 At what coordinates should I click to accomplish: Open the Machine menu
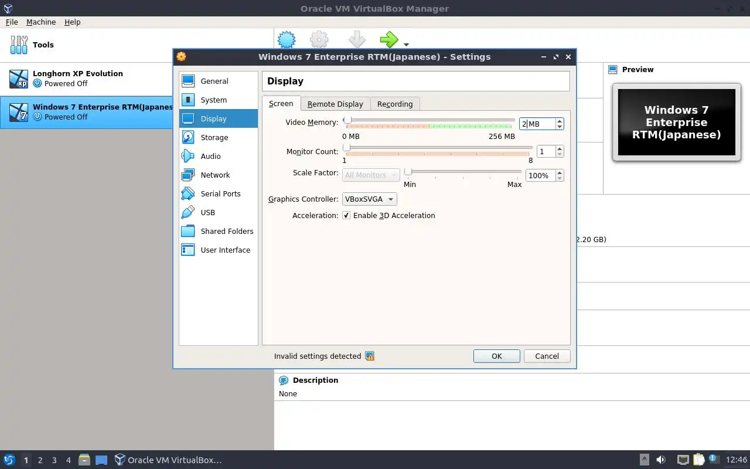41,22
